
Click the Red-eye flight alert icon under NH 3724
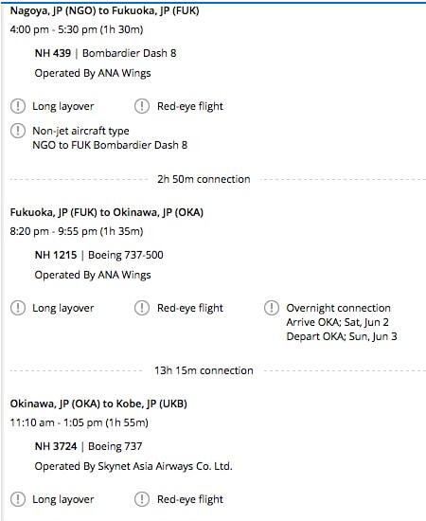[x=142, y=499]
